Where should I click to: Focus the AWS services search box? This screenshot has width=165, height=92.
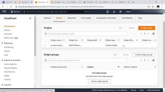(57, 12)
